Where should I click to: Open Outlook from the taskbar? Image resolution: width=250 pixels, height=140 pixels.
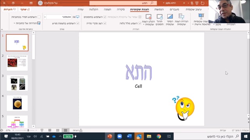pyautogui.click(x=139, y=136)
